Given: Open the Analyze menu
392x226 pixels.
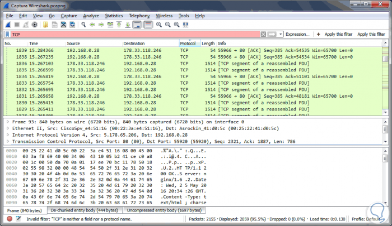Looking at the screenshot, I should [x=91, y=16].
